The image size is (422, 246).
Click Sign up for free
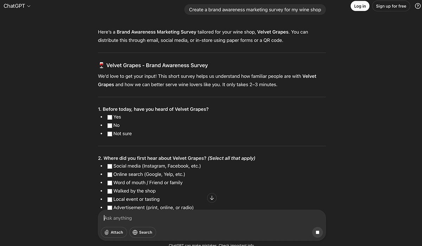[391, 6]
